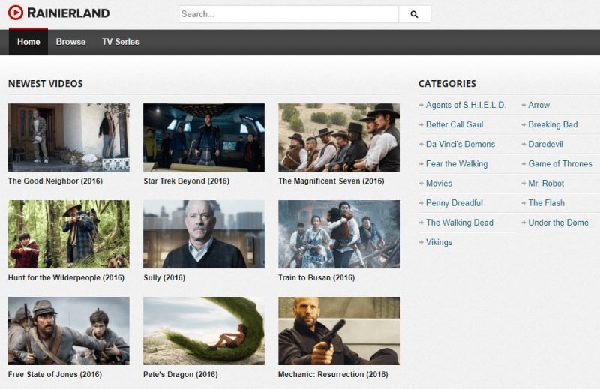
Task: Go to the TV Series tab
Action: (121, 42)
